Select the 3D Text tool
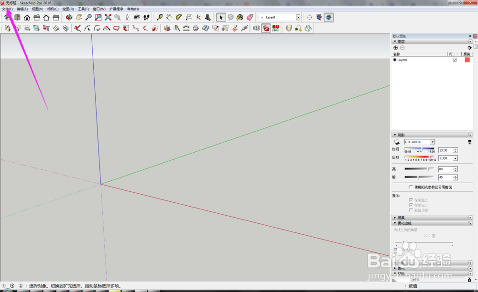The image size is (478, 292). 208,17
